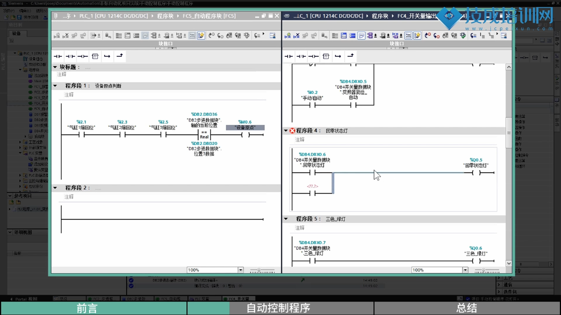
Task: Toggle free-form comments button in FC5 toolbar
Action: point(145,35)
